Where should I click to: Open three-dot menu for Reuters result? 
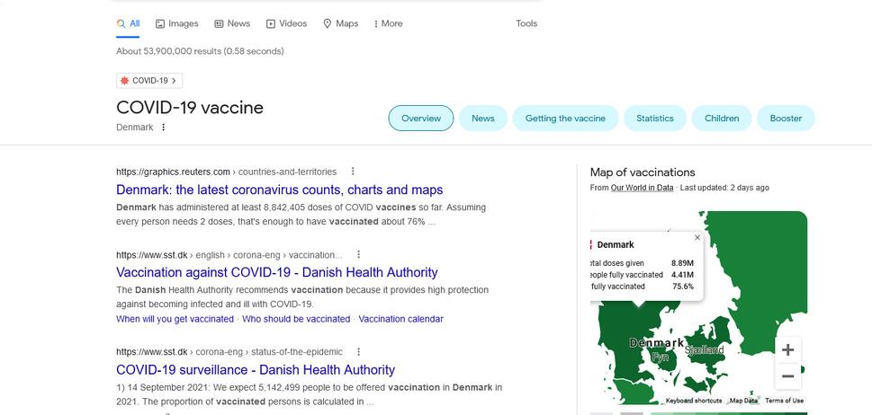[352, 172]
